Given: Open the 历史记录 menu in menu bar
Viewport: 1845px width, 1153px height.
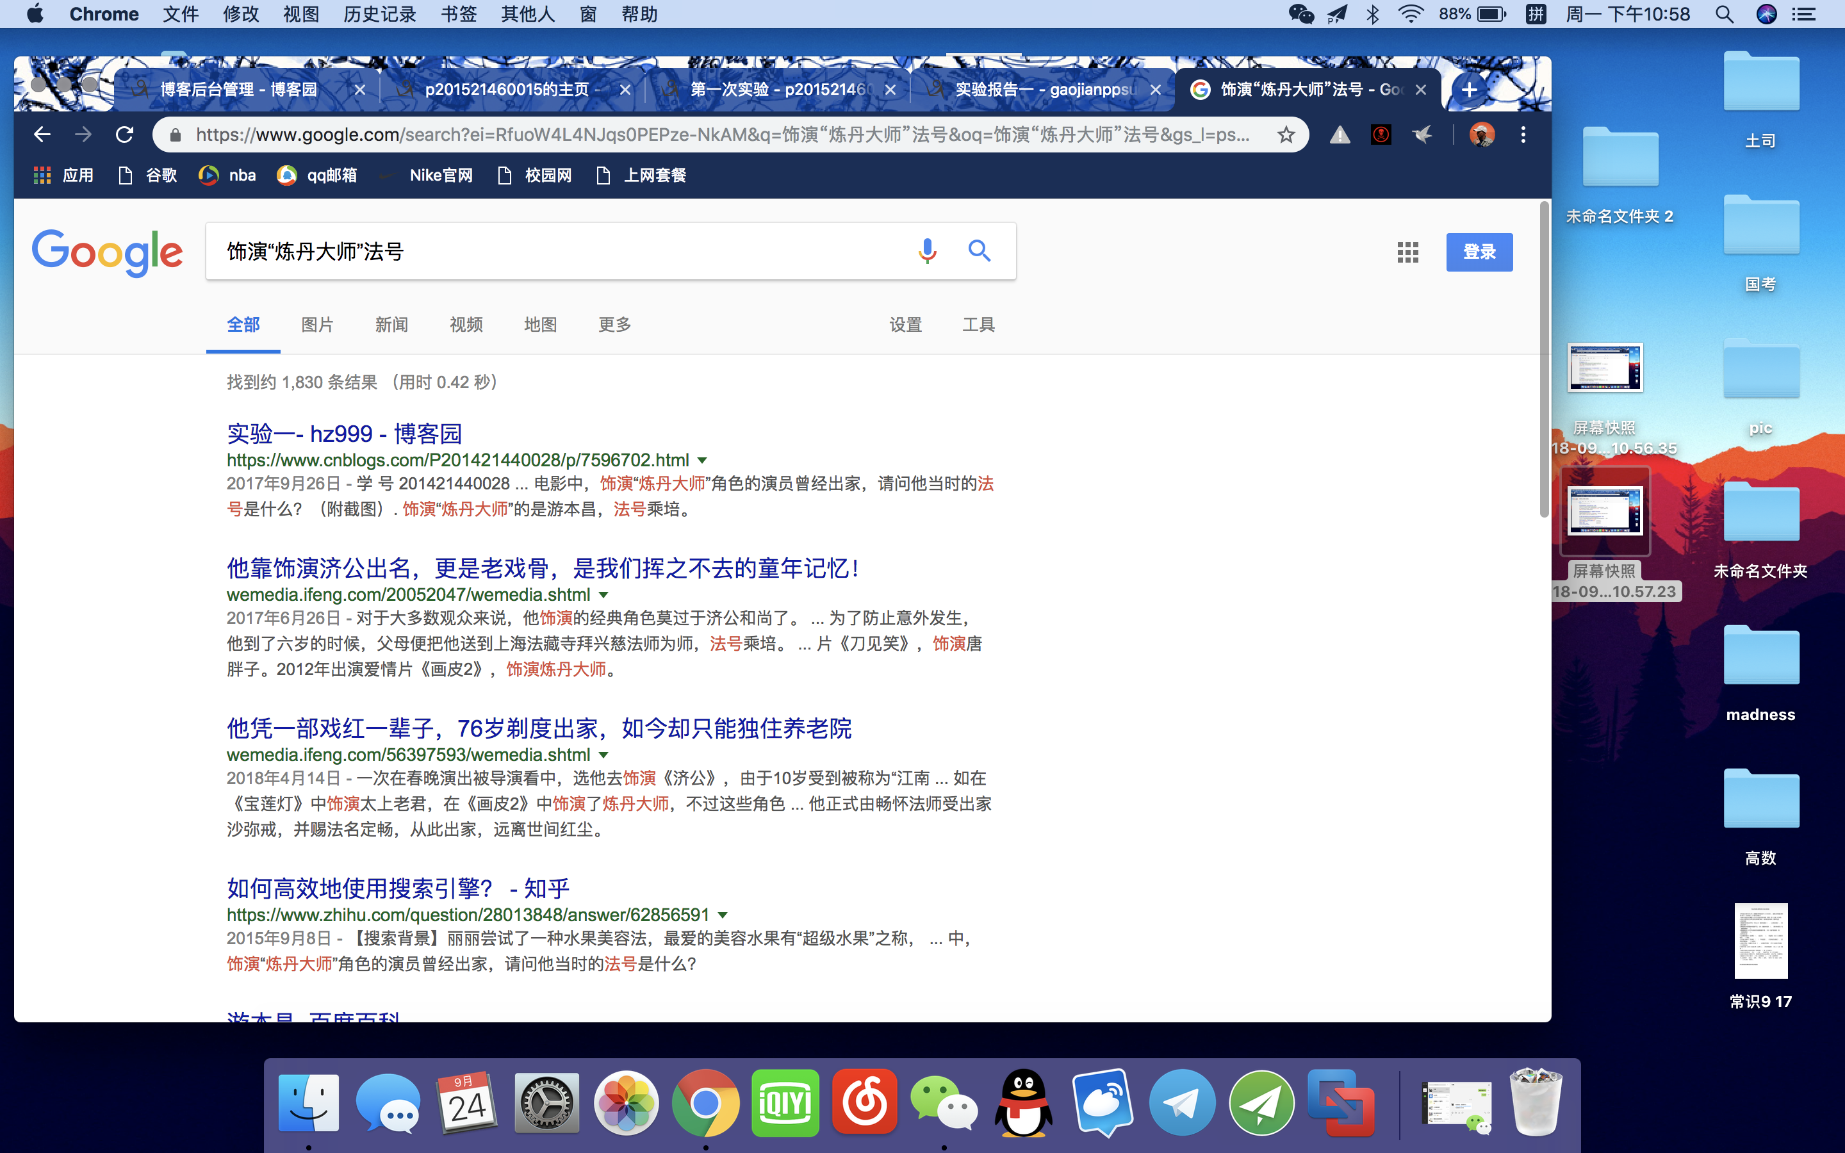Looking at the screenshot, I should pyautogui.click(x=380, y=13).
